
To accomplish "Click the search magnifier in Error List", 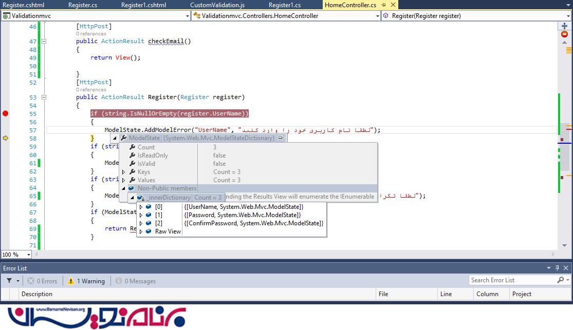I will [x=560, y=280].
